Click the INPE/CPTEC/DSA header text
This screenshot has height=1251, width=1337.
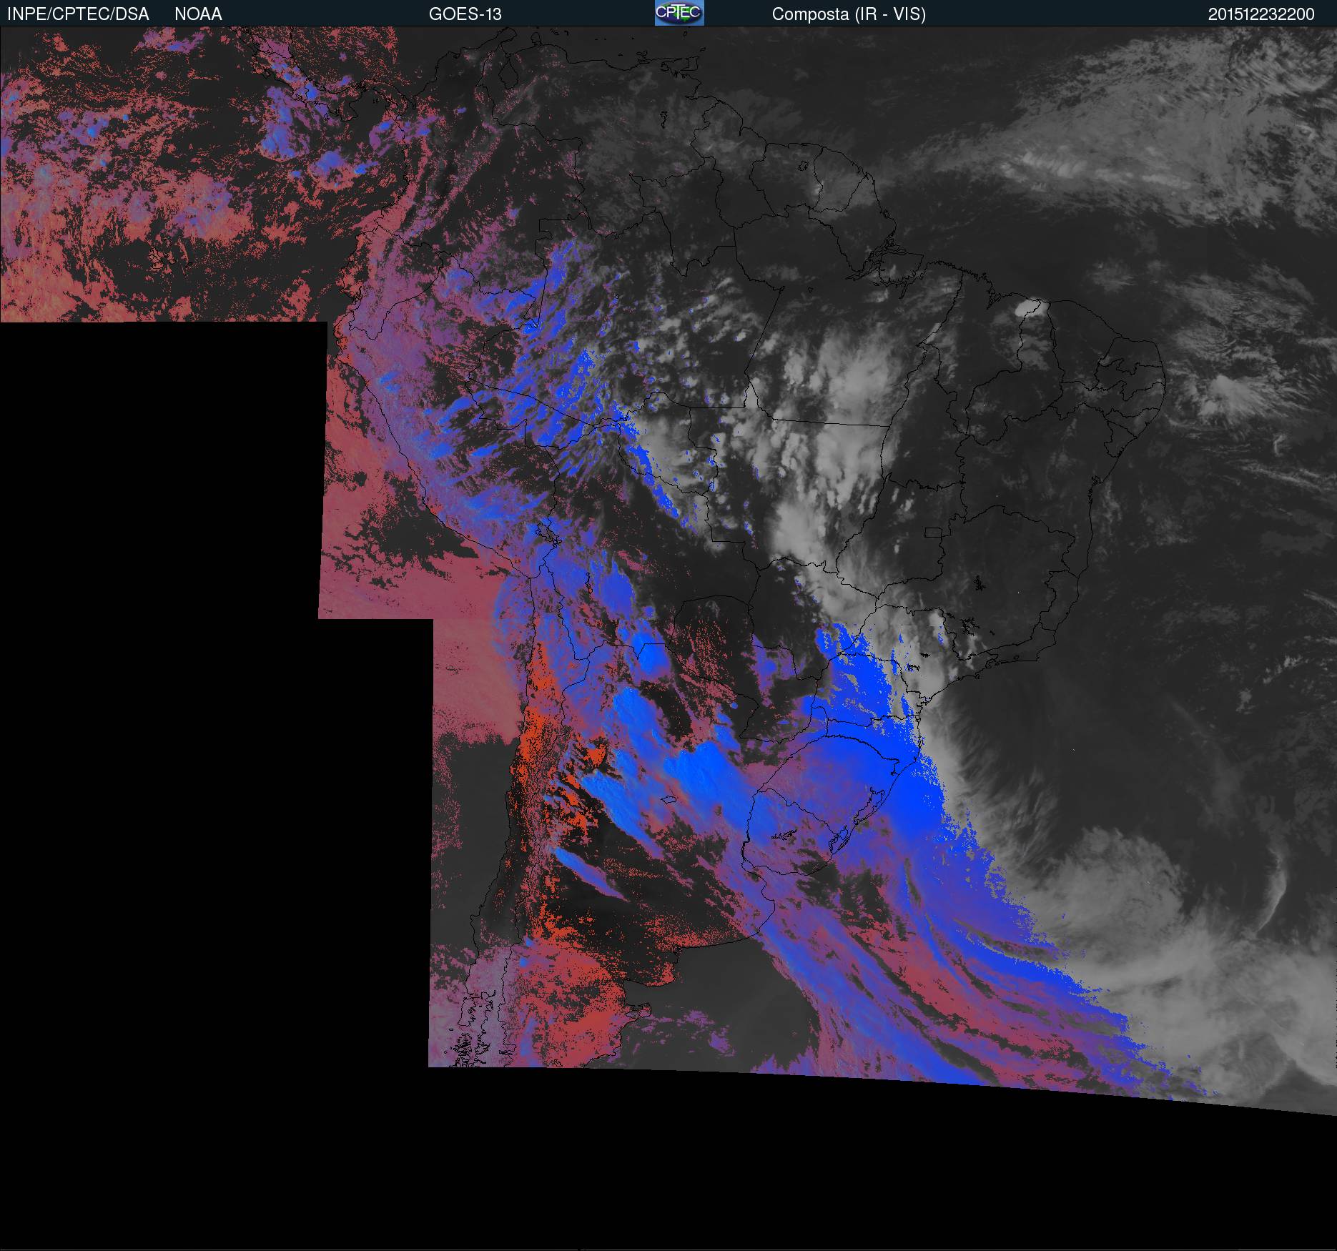[x=78, y=14]
